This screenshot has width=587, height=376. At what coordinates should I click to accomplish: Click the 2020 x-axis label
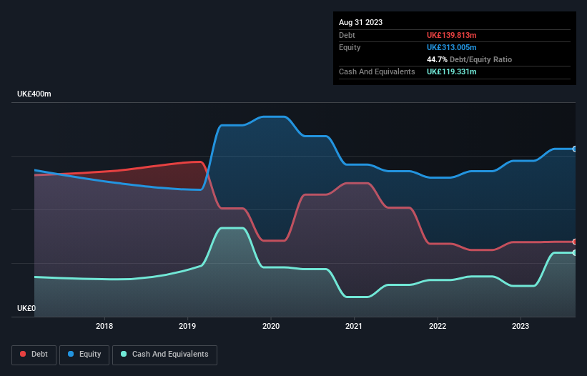tap(271, 326)
